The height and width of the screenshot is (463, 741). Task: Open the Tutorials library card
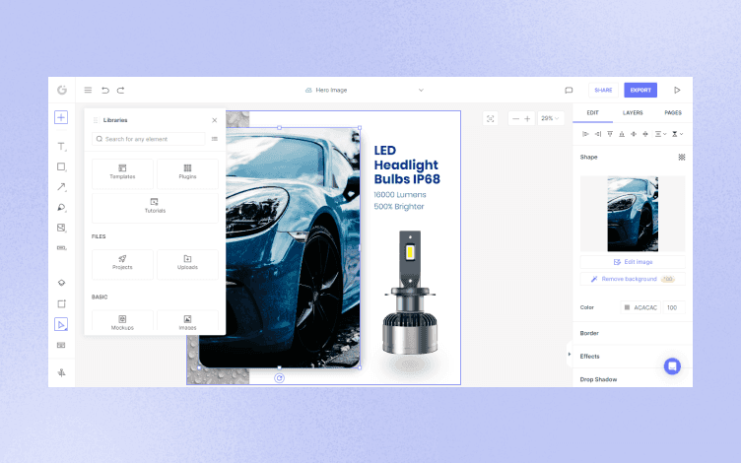pyautogui.click(x=155, y=207)
